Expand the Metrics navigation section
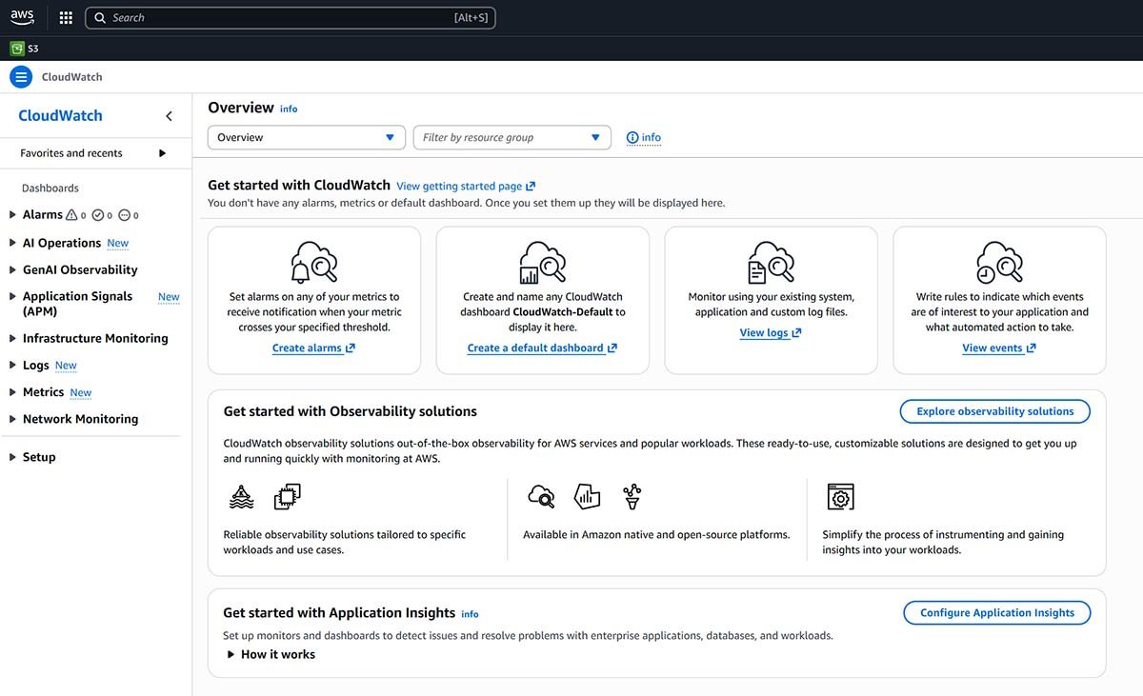 click(x=12, y=392)
